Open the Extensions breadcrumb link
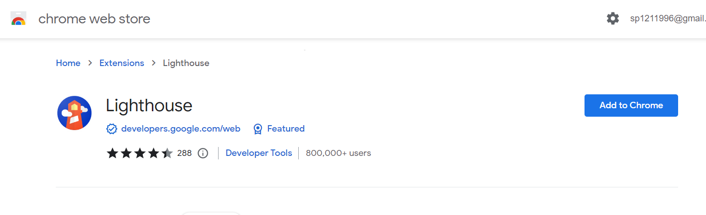 tap(121, 63)
